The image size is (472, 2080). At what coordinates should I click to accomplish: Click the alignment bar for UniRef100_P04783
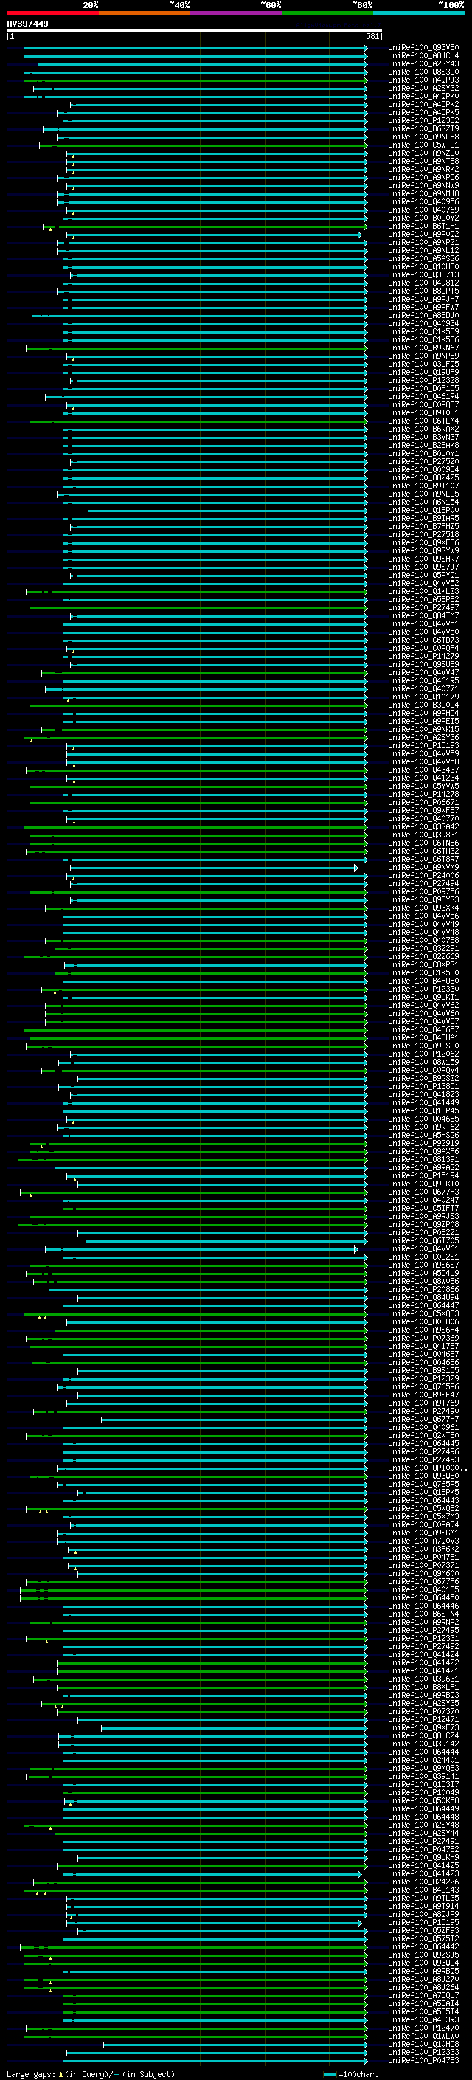coord(216,2060)
